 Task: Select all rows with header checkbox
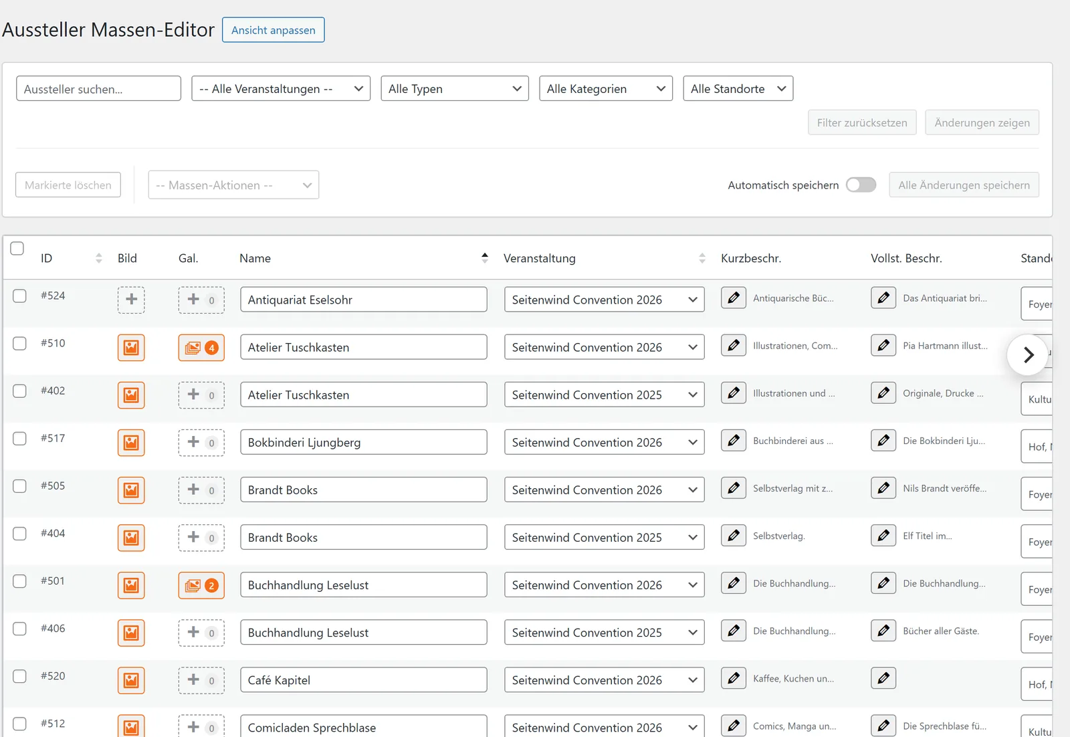pyautogui.click(x=17, y=248)
